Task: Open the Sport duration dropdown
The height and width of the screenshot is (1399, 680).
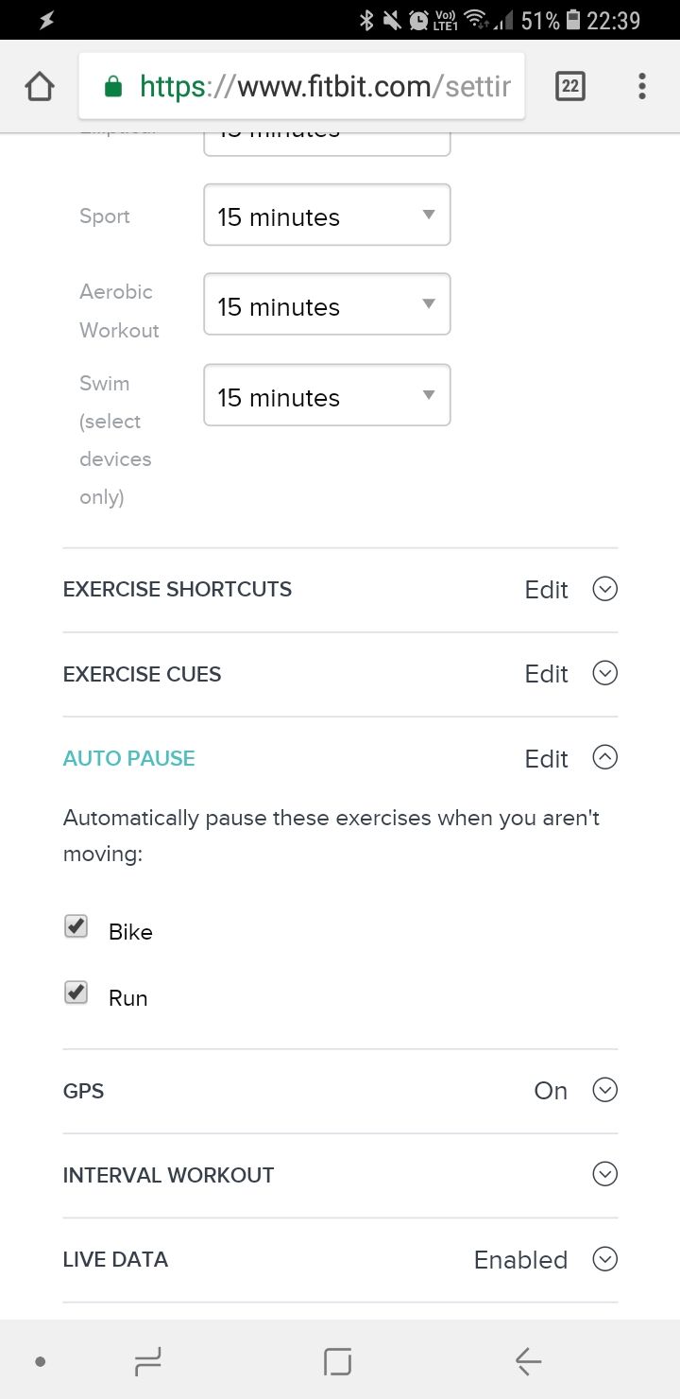Action: tap(326, 215)
